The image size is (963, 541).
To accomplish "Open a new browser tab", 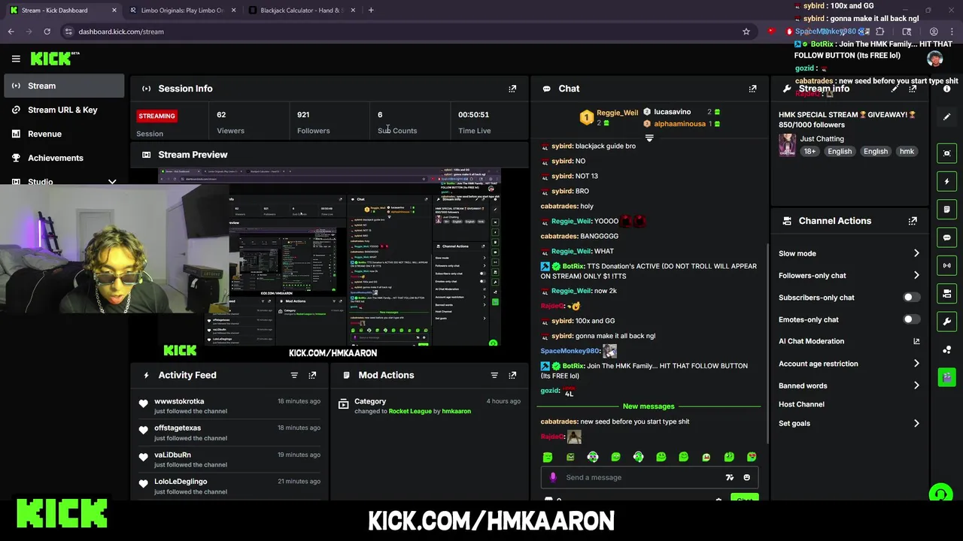I will [x=371, y=11].
